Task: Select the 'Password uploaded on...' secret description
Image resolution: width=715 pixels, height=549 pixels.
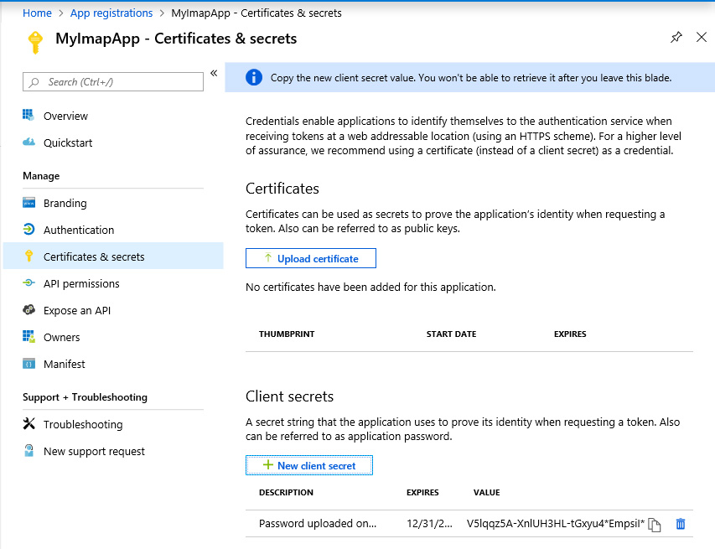Action: click(318, 524)
